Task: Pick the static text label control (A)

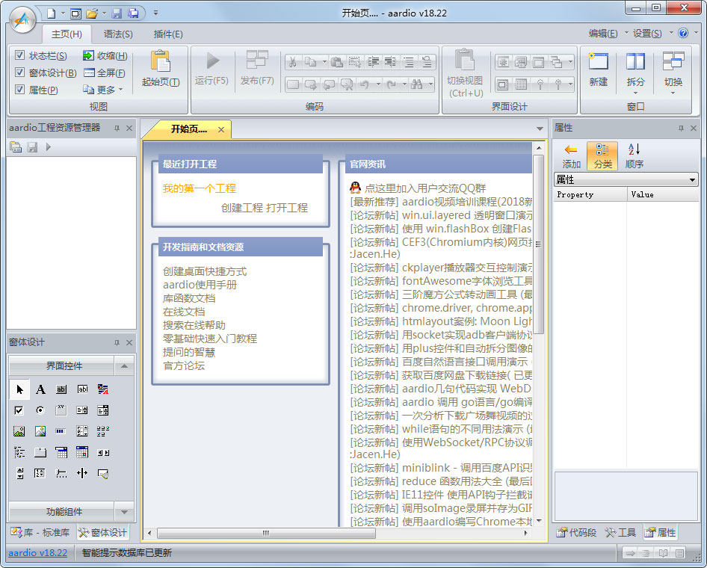Action: (x=40, y=389)
